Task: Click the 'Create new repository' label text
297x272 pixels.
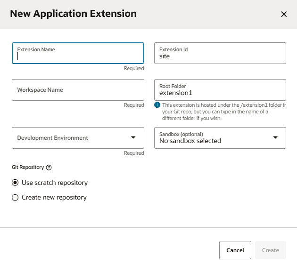Action: pos(54,198)
